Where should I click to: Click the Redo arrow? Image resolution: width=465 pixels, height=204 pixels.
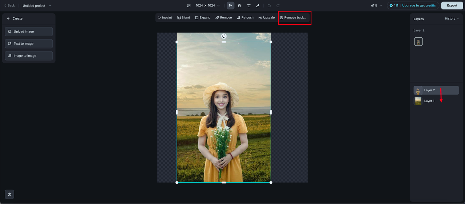pos(278,5)
